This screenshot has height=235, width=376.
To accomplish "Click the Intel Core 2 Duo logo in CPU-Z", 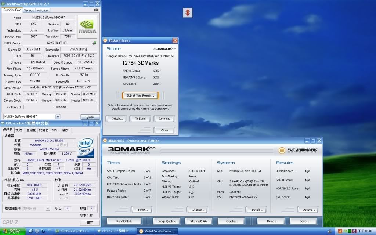I will click(86, 147).
